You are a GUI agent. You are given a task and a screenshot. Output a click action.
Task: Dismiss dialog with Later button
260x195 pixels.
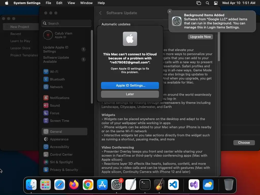click(x=130, y=94)
